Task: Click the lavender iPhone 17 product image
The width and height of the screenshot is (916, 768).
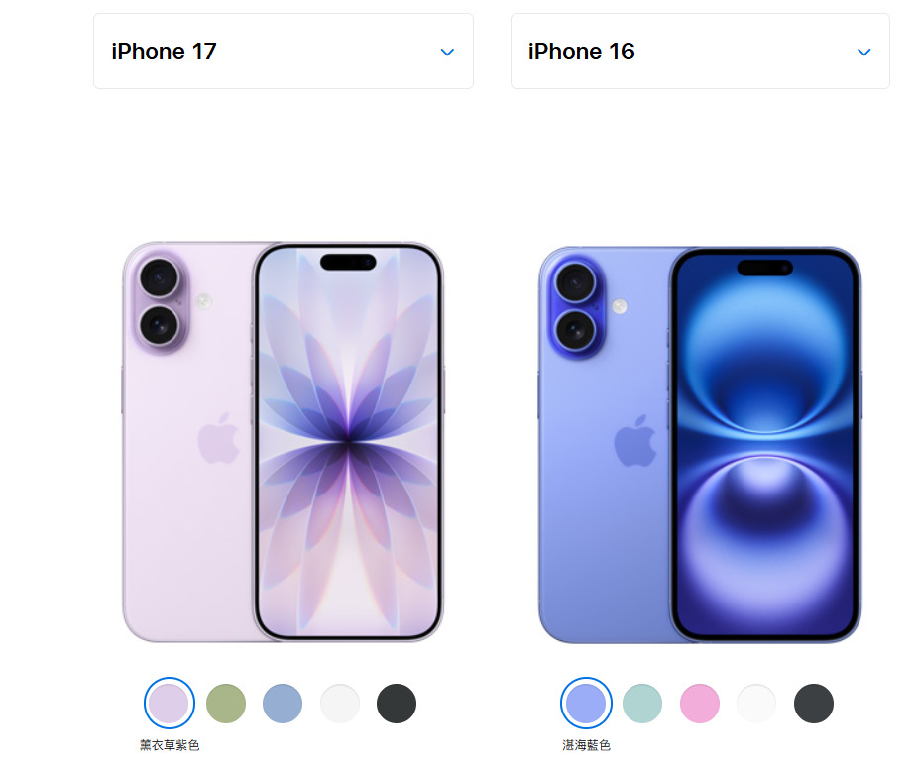Action: pyautogui.click(x=284, y=442)
